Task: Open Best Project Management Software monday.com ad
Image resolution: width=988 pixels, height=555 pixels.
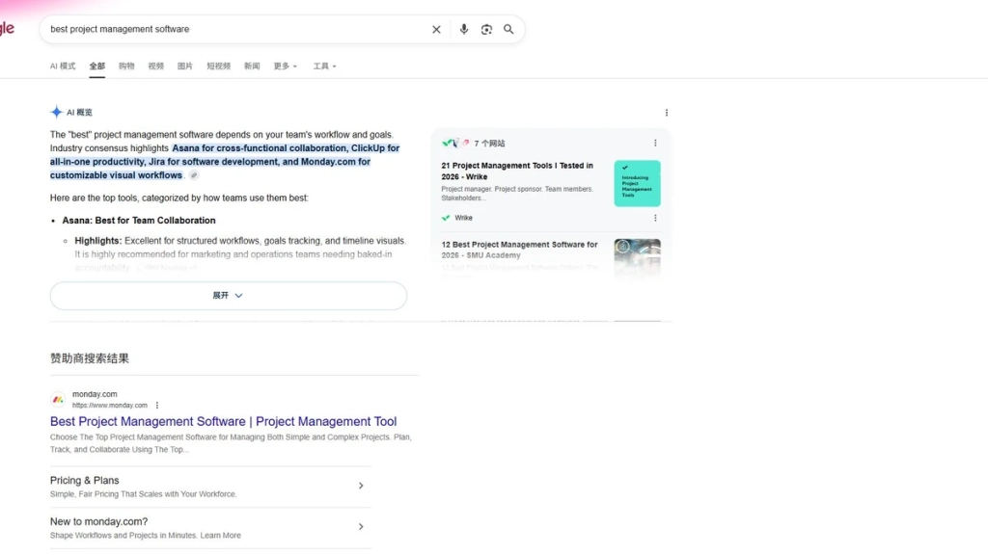Action: [223, 422]
